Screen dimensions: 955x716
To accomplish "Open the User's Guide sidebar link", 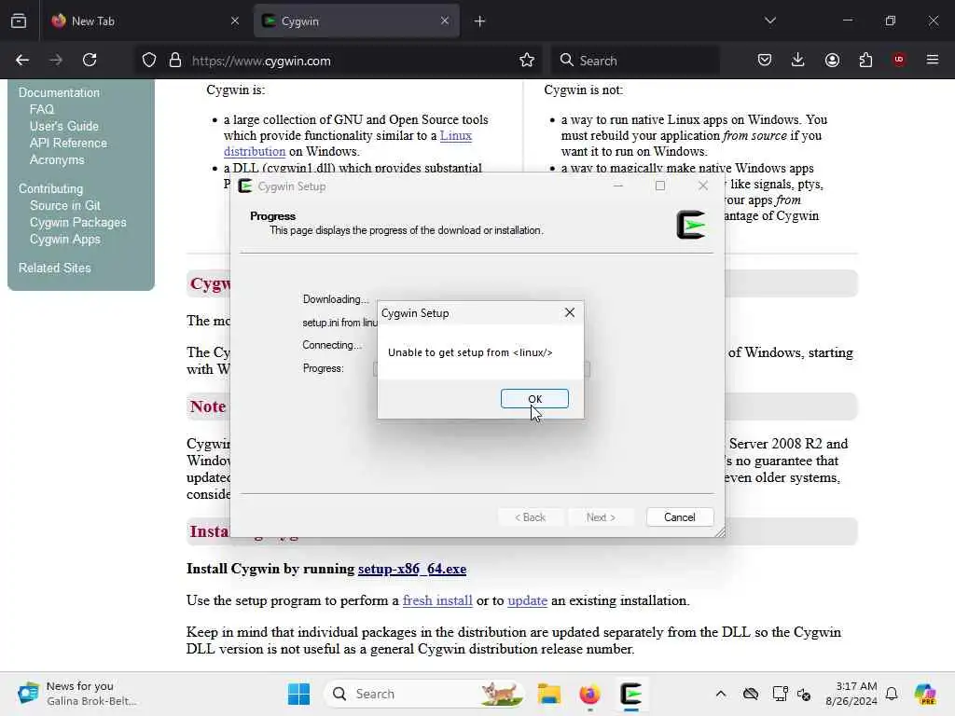I will click(x=64, y=126).
